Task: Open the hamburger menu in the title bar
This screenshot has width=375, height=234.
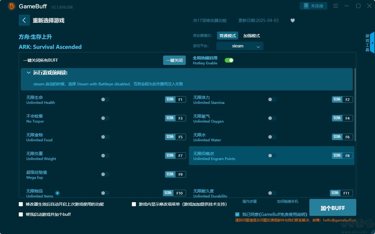Action: coord(336,6)
